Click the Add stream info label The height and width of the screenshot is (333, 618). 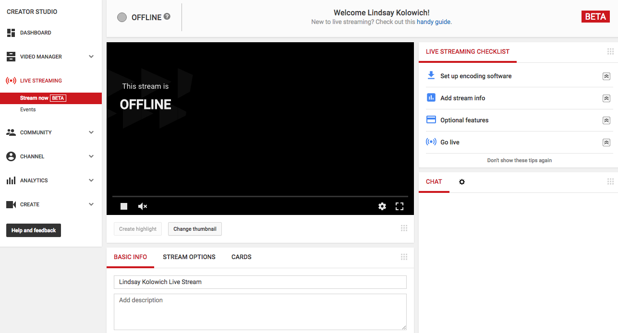tap(463, 98)
